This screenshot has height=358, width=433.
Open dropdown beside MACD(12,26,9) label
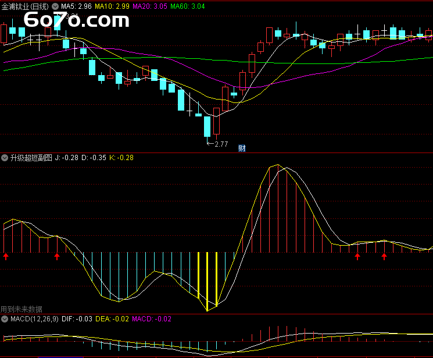5,319
